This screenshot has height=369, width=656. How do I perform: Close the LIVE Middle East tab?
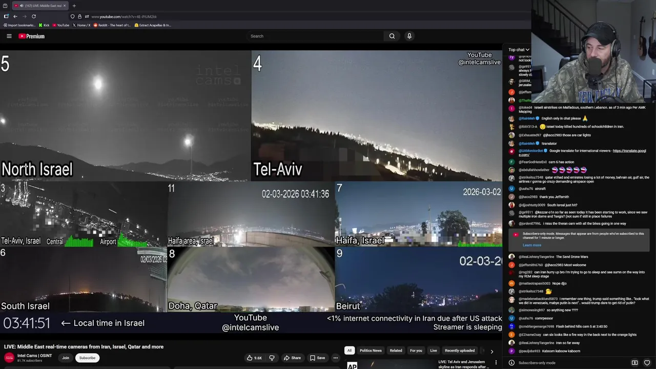pyautogui.click(x=66, y=6)
